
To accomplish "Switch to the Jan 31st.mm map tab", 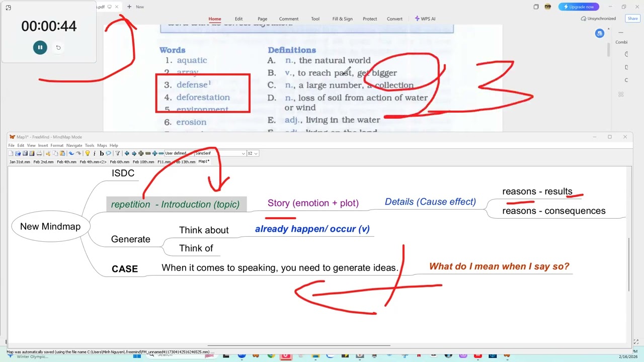I will [20, 162].
